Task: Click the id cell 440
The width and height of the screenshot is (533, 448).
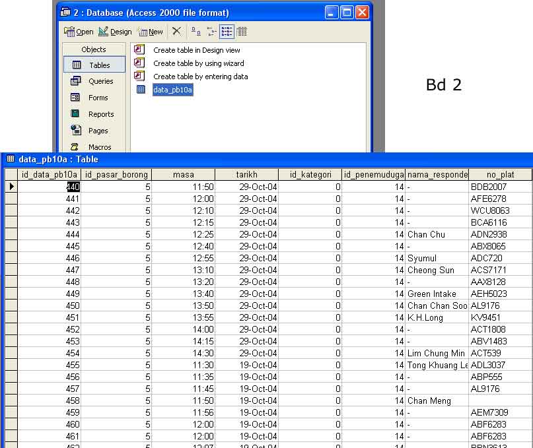Action: pos(50,187)
